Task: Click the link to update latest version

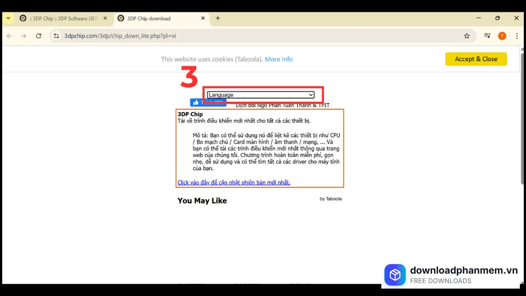Action: (233, 183)
